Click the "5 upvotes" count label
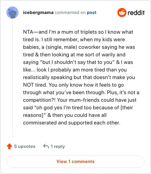 click(x=25, y=146)
